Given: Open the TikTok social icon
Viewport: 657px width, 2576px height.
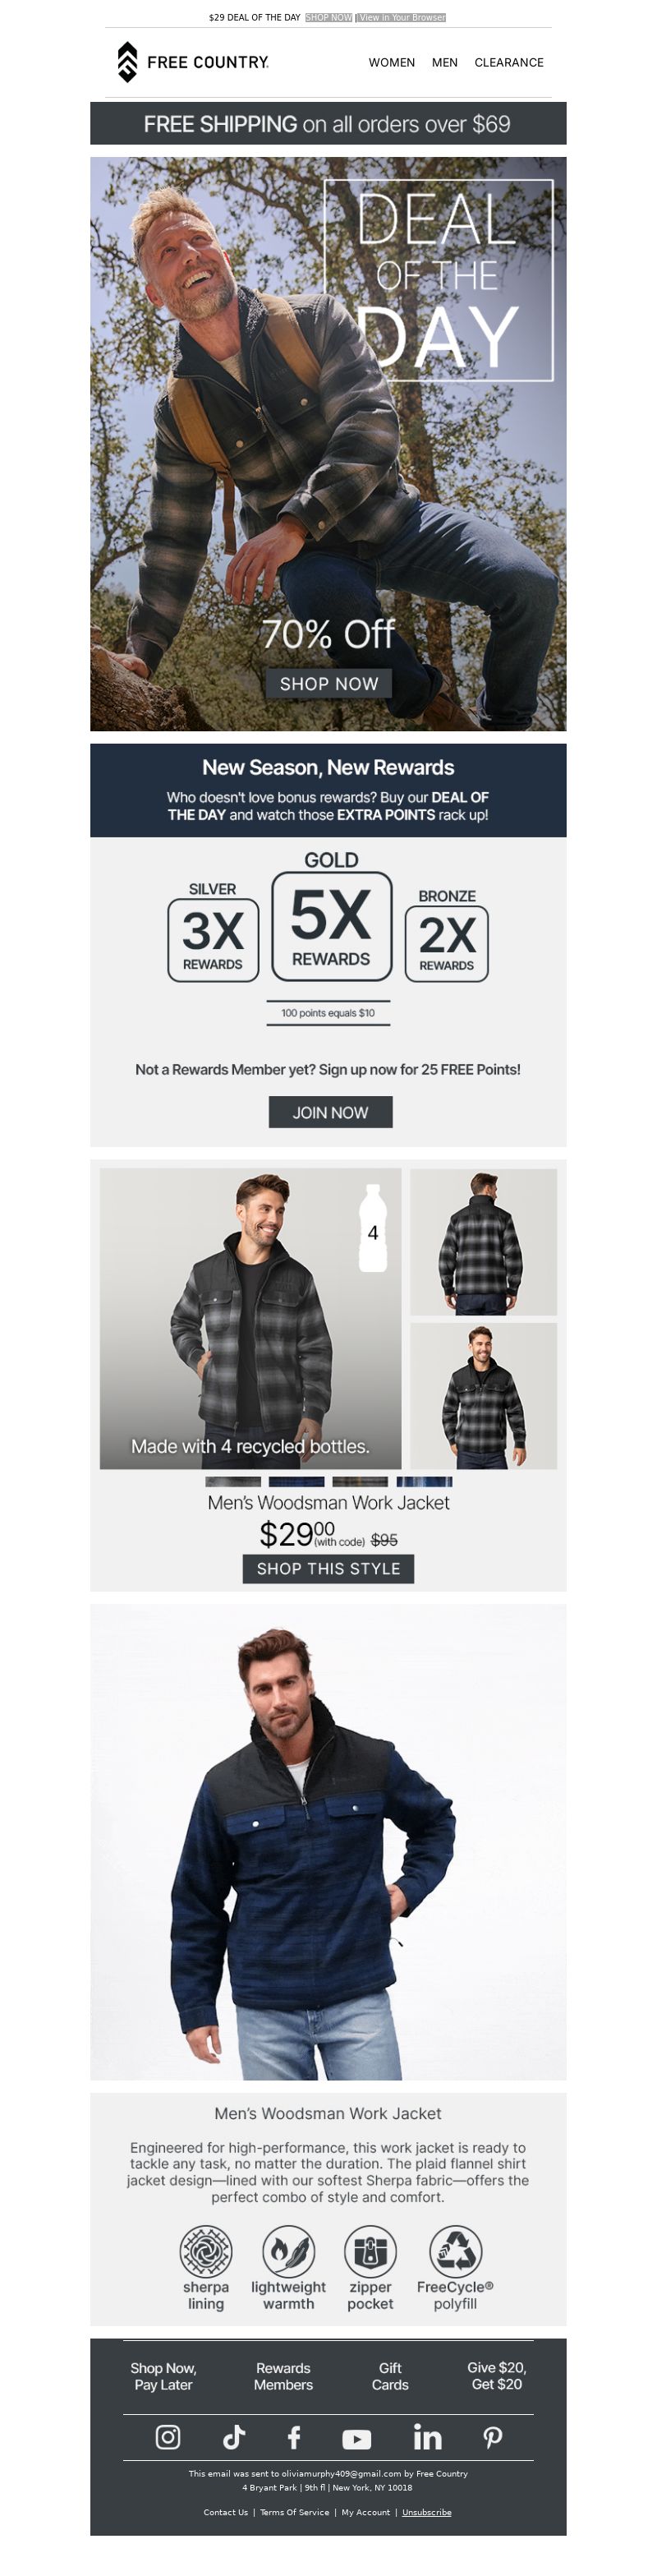Looking at the screenshot, I should click(x=233, y=2437).
